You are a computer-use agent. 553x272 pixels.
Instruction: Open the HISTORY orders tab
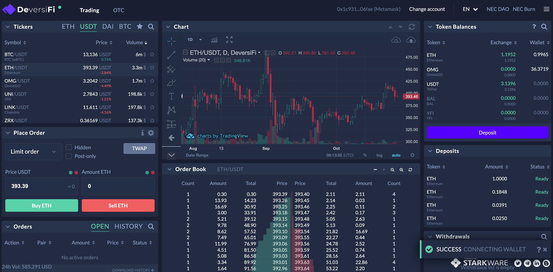tap(129, 226)
